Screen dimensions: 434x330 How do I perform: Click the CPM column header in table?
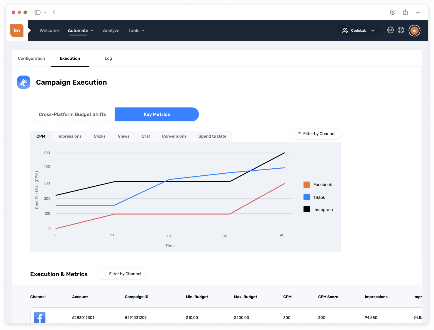(287, 297)
